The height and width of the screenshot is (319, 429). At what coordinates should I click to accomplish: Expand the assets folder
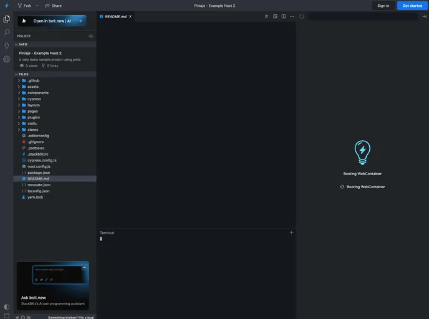tap(55, 87)
